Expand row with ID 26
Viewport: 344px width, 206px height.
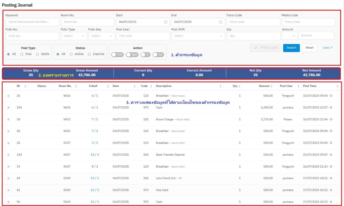8,96
